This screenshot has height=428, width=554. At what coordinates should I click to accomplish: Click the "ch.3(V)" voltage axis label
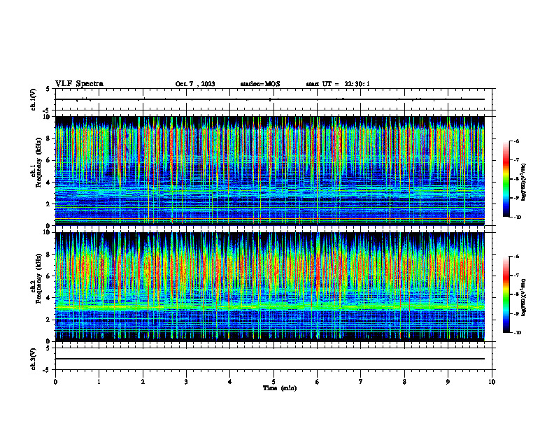[34, 359]
